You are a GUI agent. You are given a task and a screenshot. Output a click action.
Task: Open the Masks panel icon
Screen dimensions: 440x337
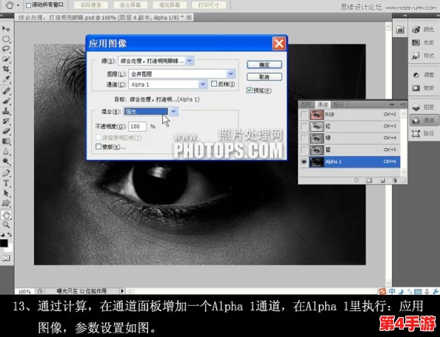[x=424, y=88]
